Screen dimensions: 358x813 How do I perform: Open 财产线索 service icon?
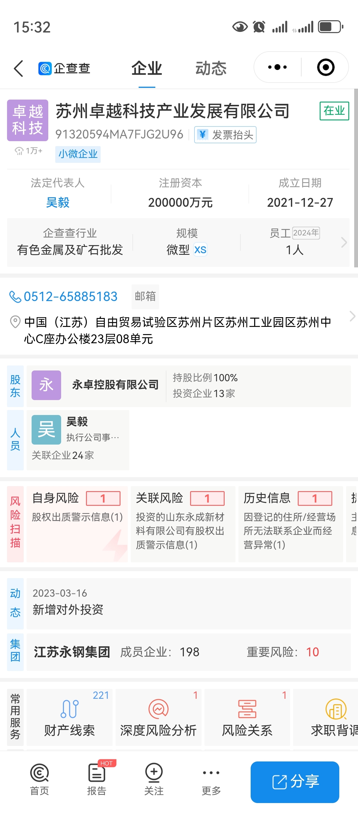point(69,717)
